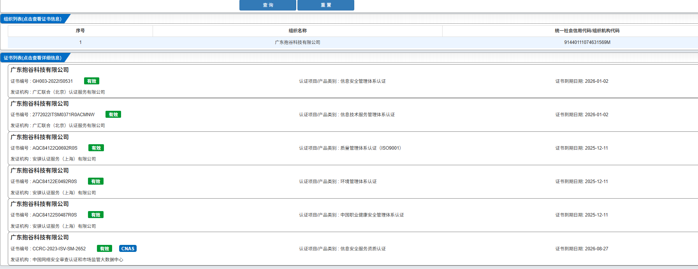Click 质量管理体系认证（ISO9001）text
Screen dimensions: 698x269
click(371, 148)
